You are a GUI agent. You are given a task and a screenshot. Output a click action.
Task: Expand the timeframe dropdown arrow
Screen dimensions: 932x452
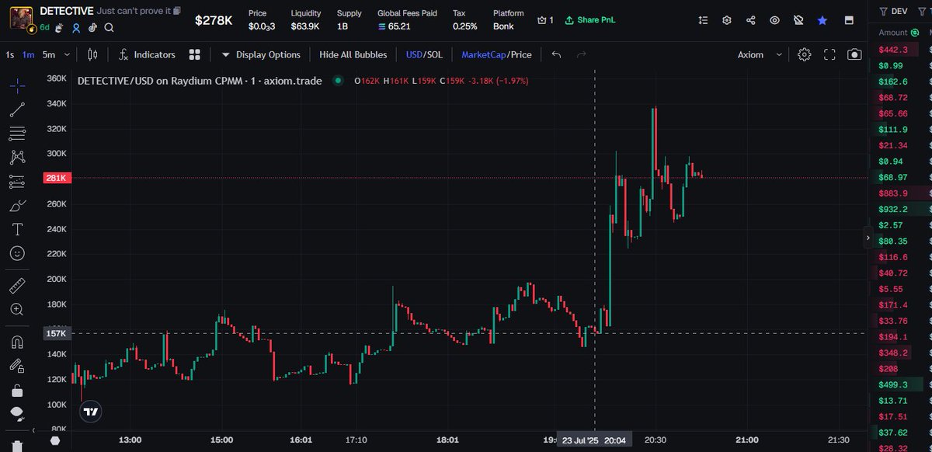coord(68,54)
